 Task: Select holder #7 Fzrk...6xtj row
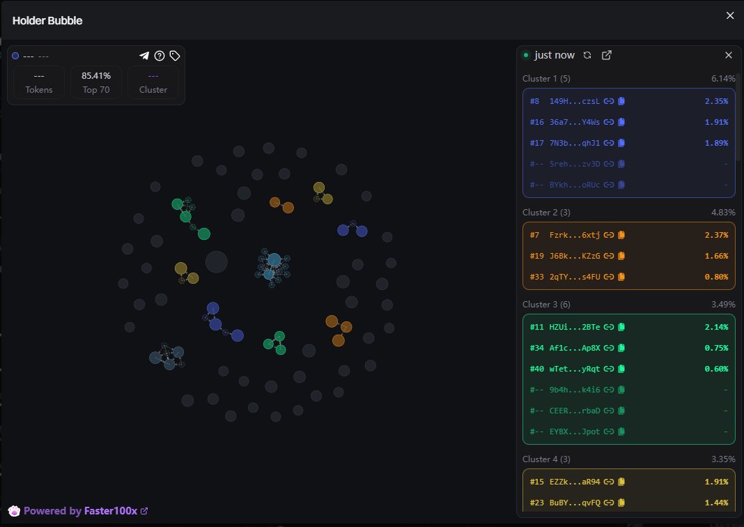pos(628,235)
